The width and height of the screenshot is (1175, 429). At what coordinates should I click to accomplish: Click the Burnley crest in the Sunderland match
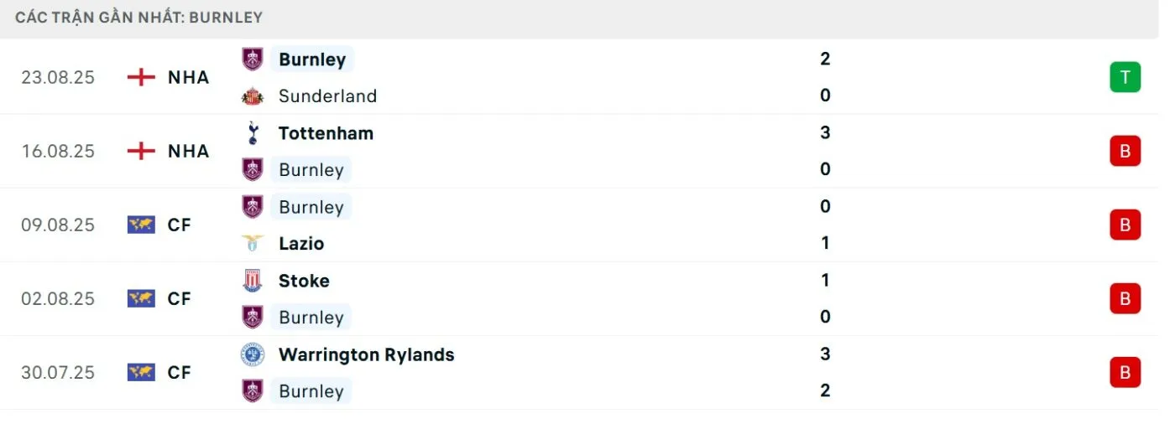tap(252, 59)
